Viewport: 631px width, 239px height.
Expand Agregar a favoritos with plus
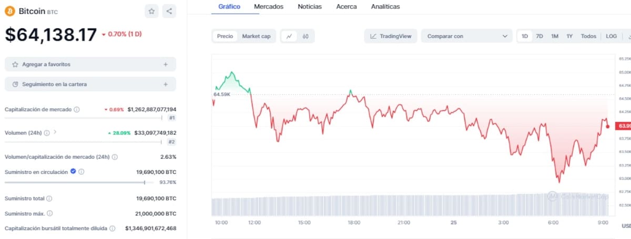166,64
